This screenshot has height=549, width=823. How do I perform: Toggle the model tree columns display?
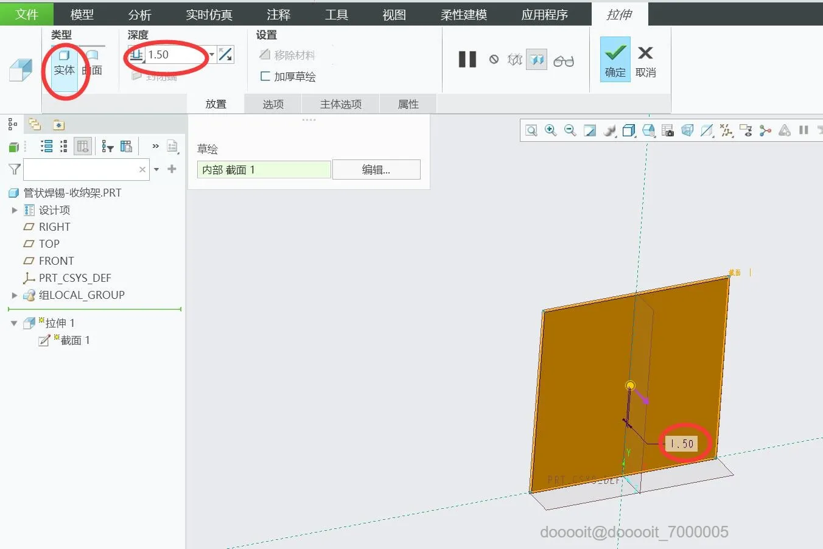click(x=83, y=146)
